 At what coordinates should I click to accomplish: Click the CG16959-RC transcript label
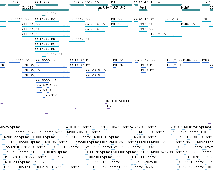[45, 44]
